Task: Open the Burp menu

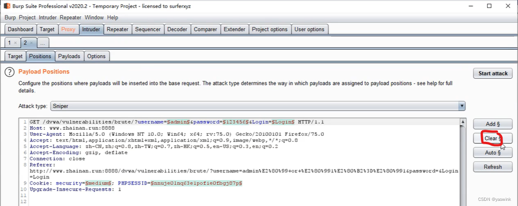Action: pyautogui.click(x=10, y=17)
